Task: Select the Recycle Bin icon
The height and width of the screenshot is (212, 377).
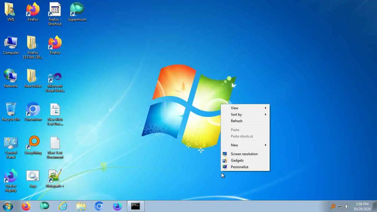Action: coord(11,112)
